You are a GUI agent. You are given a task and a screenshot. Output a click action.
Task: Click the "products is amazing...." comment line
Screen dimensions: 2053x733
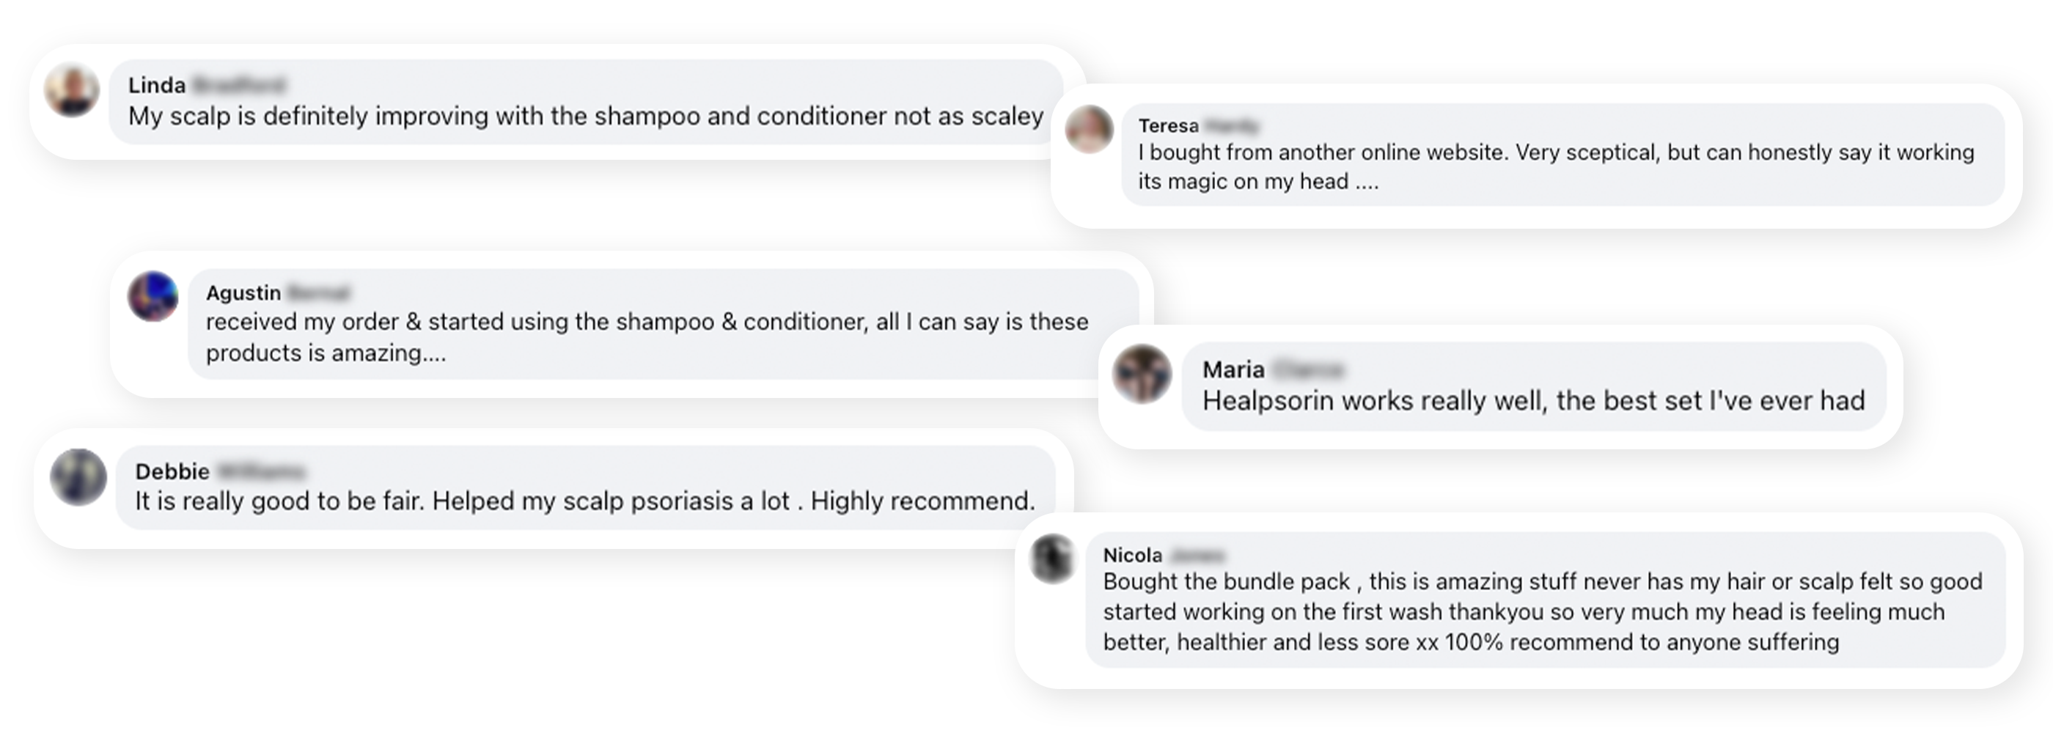[325, 353]
